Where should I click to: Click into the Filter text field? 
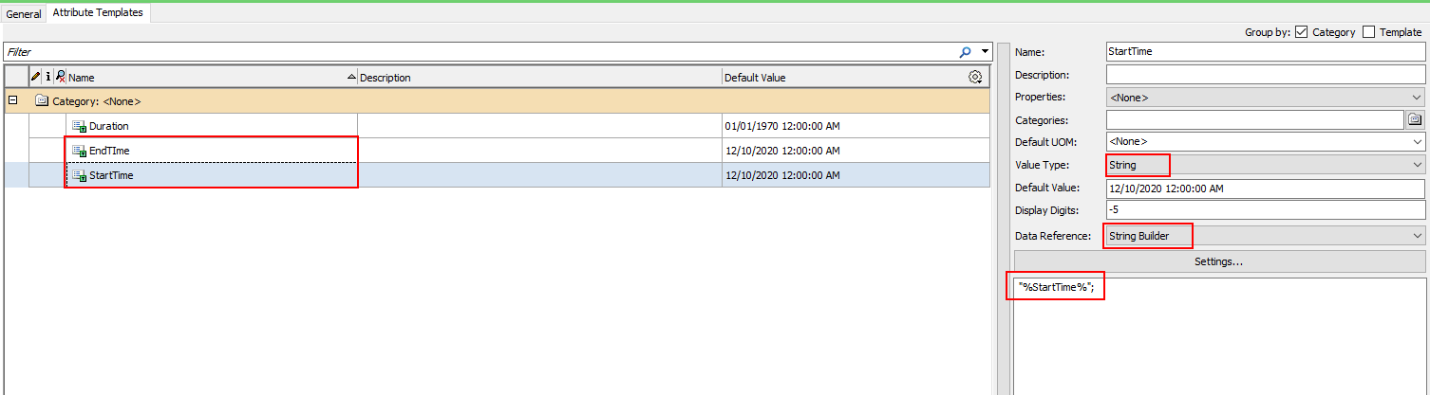(475, 52)
